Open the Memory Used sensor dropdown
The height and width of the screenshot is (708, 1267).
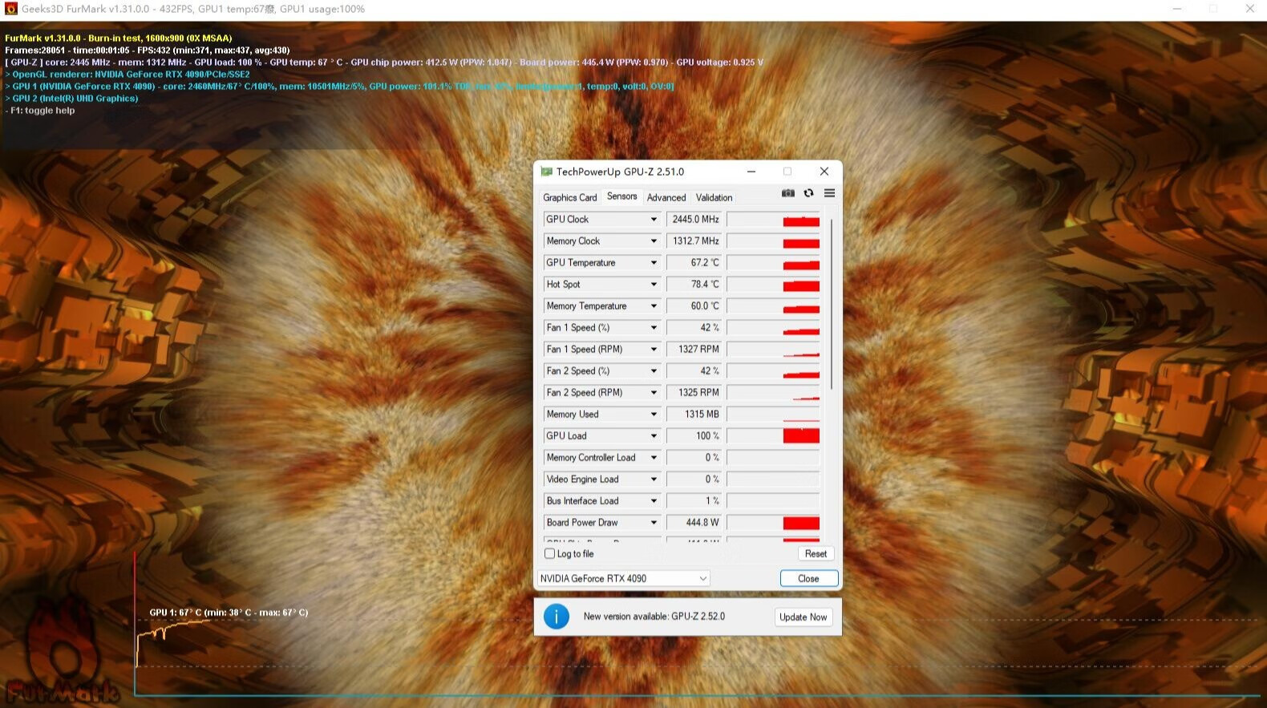point(654,414)
